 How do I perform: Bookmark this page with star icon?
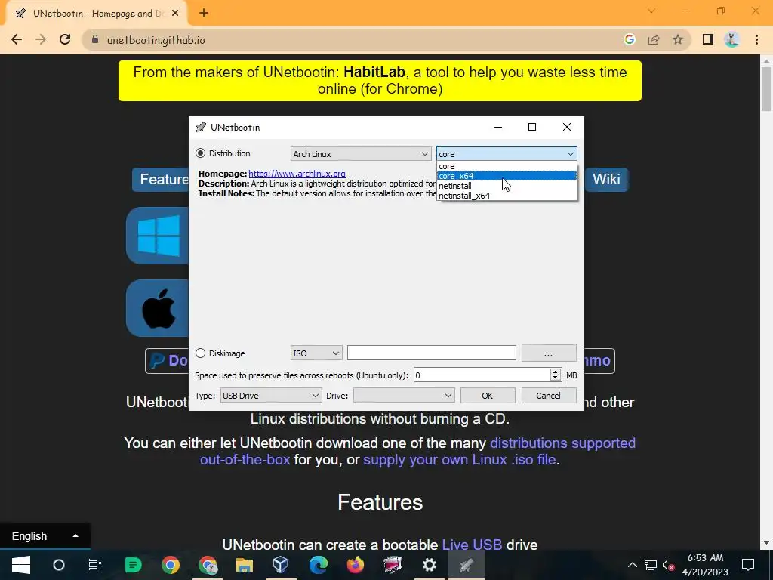(x=678, y=39)
